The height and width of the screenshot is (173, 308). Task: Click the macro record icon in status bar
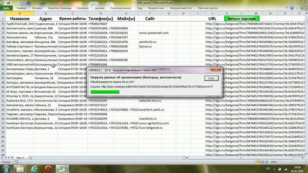point(16,162)
